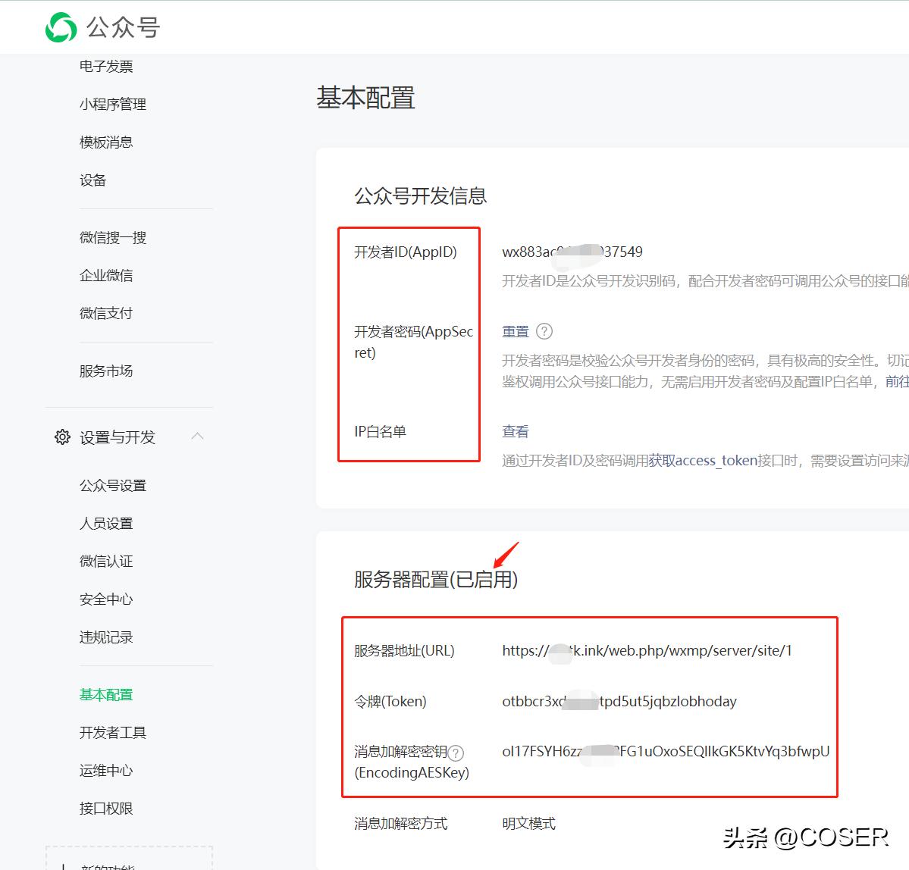Select 微信搜一搜 in the sidebar
This screenshot has width=909, height=870.
click(x=112, y=237)
